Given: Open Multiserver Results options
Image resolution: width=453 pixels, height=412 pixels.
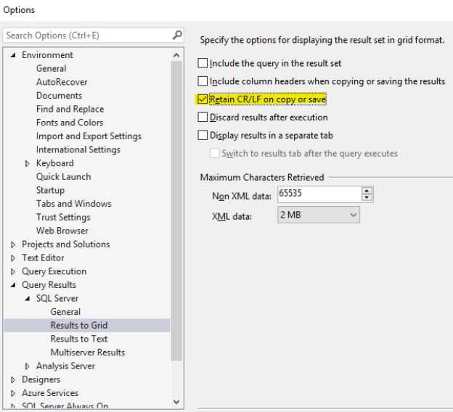Looking at the screenshot, I should point(88,353).
